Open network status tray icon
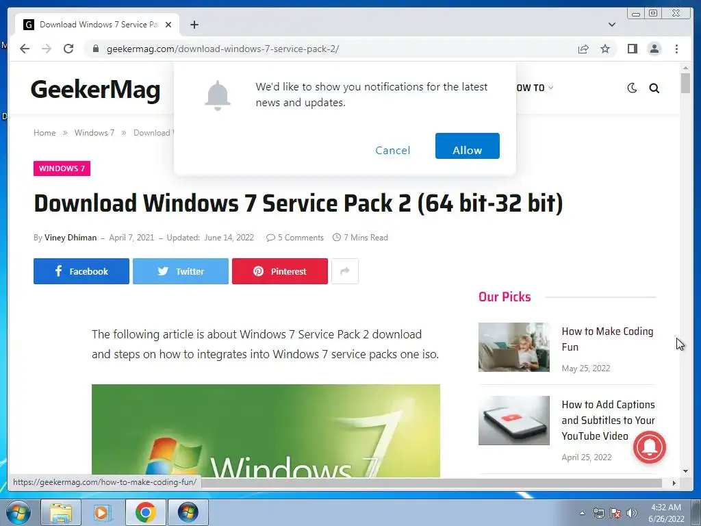Screen dimensions: 701x526 click(598, 513)
